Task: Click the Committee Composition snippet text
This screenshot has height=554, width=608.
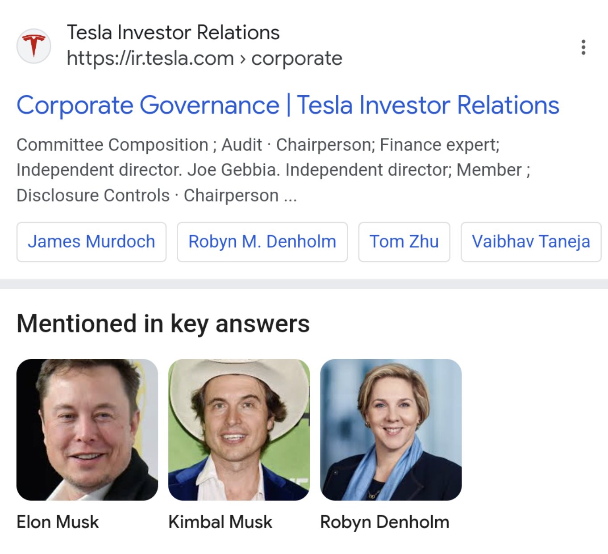Action: click(x=112, y=145)
